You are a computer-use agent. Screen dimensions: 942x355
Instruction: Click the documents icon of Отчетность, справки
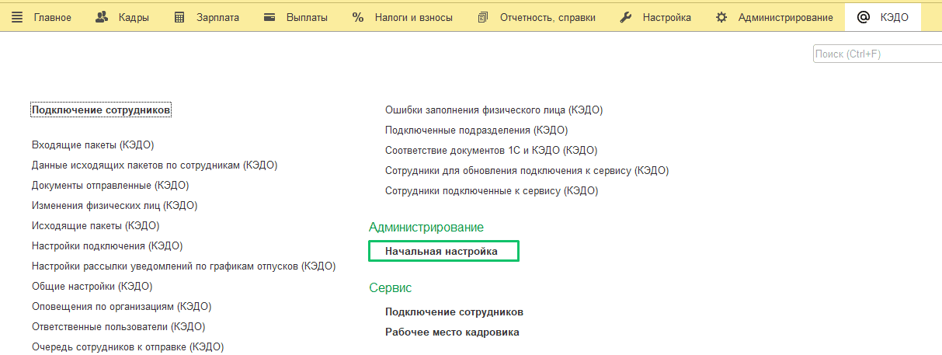[x=483, y=17]
